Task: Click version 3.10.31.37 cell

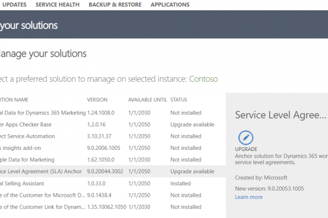Action: click(99, 136)
